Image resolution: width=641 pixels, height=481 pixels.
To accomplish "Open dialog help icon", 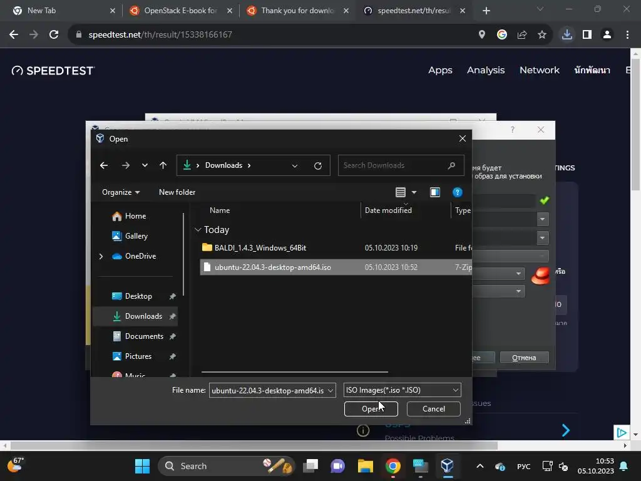I will (457, 192).
